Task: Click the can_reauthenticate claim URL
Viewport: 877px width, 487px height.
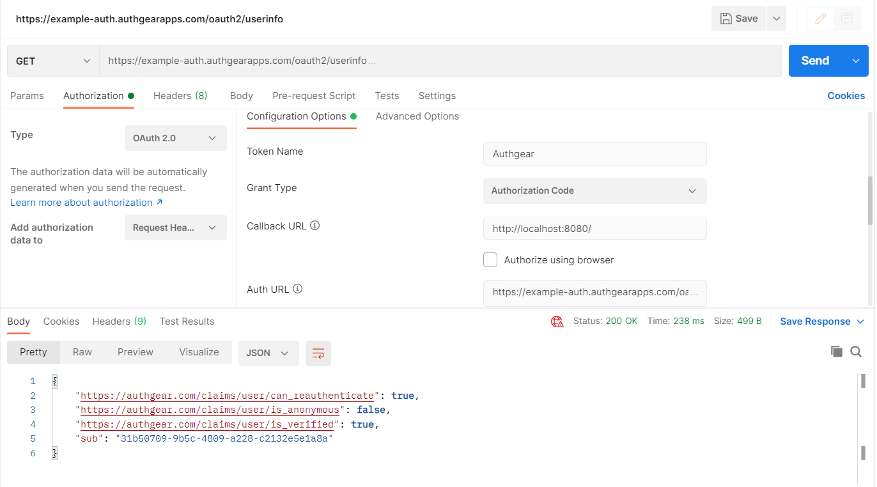Action: pyautogui.click(x=227, y=396)
